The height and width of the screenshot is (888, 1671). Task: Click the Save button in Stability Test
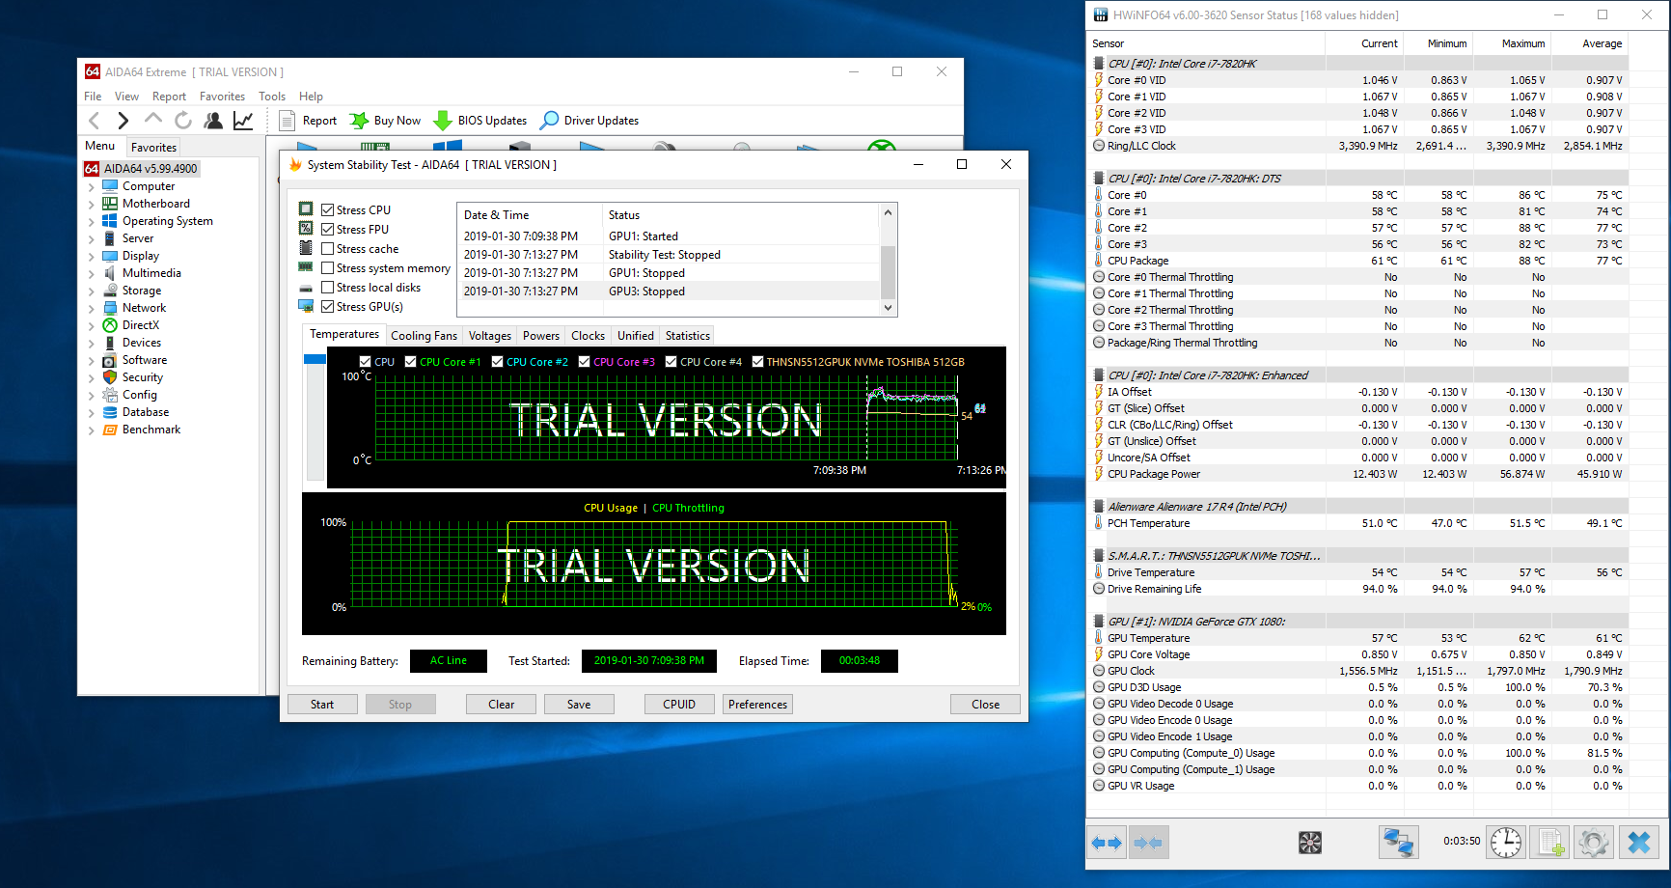click(x=579, y=705)
